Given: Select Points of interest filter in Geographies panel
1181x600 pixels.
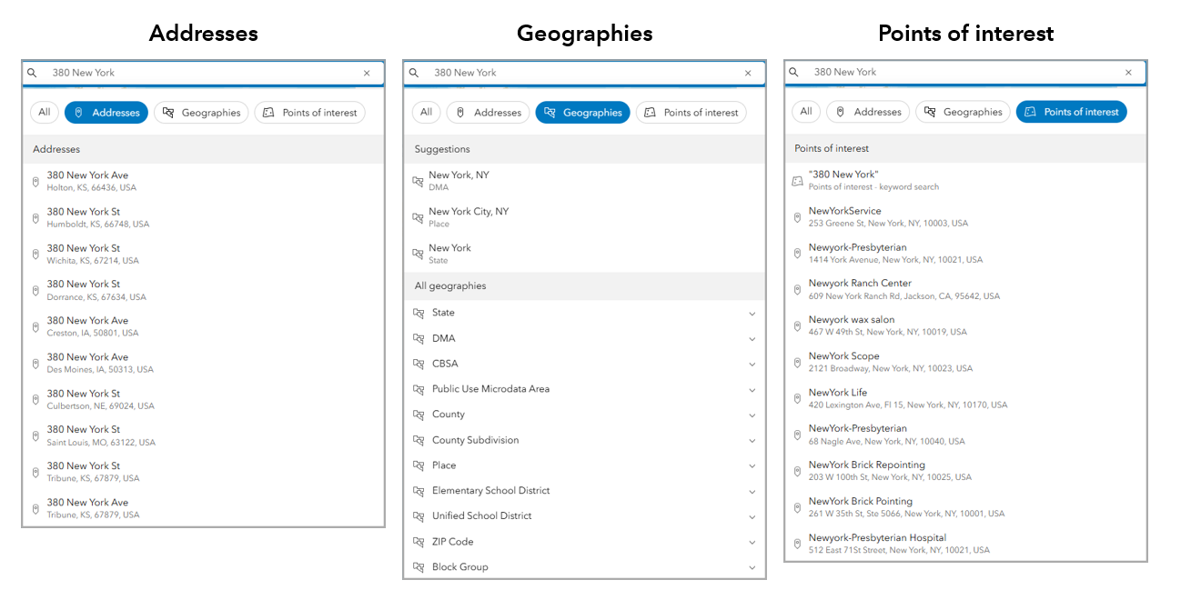Looking at the screenshot, I should [x=691, y=113].
